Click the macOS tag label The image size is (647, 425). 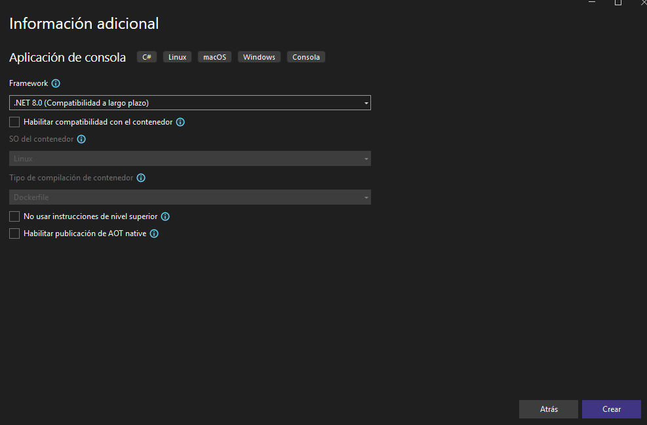(x=214, y=57)
